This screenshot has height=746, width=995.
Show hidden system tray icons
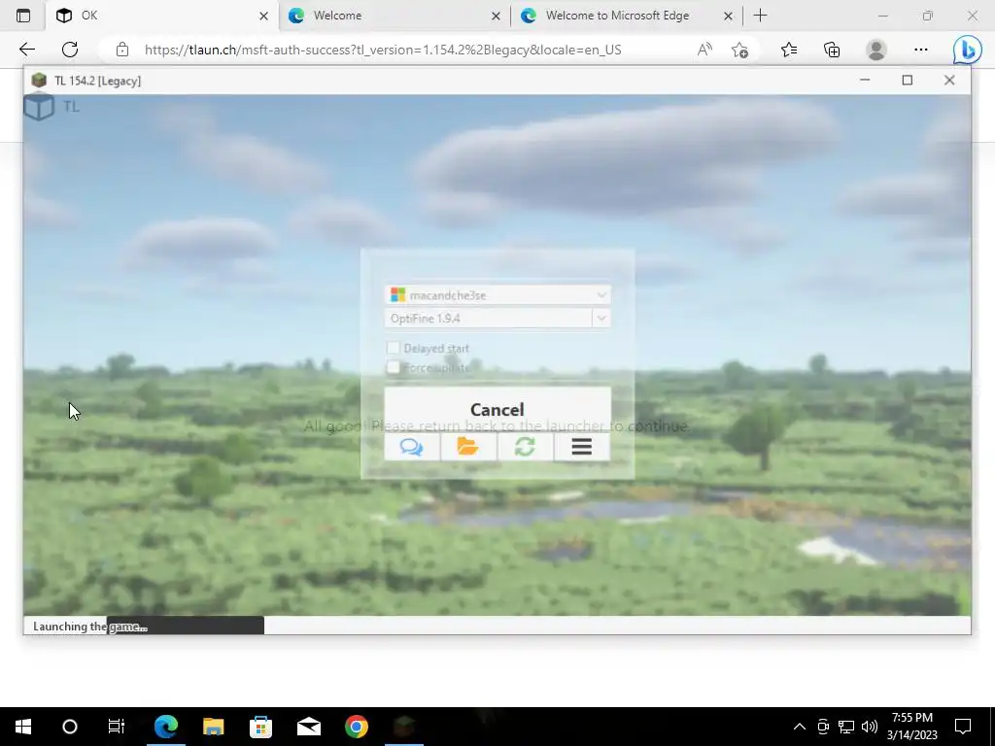coord(800,727)
